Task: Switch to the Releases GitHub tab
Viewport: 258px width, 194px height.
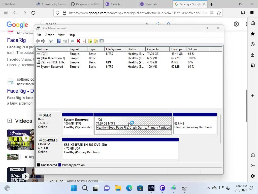Action: click(x=86, y=4)
